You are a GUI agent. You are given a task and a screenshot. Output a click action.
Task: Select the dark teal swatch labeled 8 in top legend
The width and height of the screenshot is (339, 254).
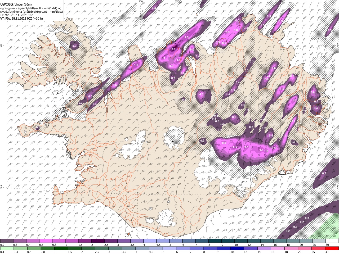pyautogui.click(x=215, y=241)
